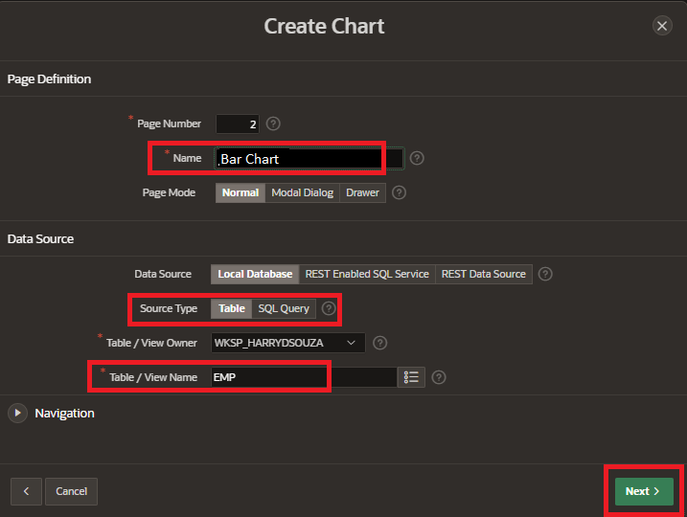Switch Source Type to SQL Query
This screenshot has width=687, height=517.
click(x=284, y=308)
